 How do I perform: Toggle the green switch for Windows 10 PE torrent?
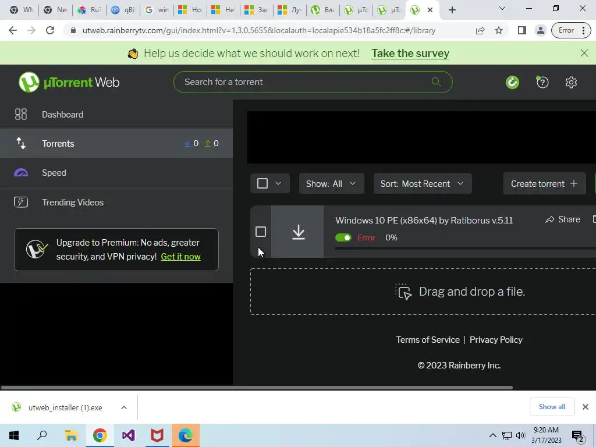tap(343, 237)
